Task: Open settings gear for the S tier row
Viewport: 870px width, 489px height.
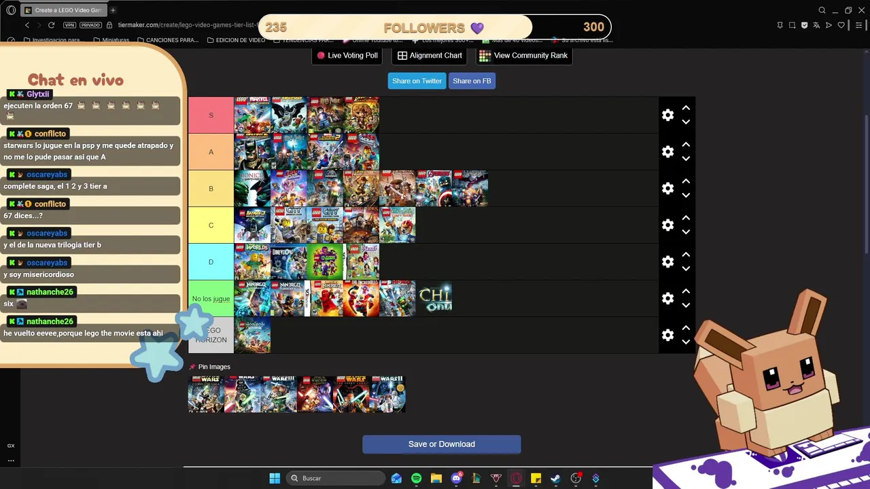Action: pos(667,115)
